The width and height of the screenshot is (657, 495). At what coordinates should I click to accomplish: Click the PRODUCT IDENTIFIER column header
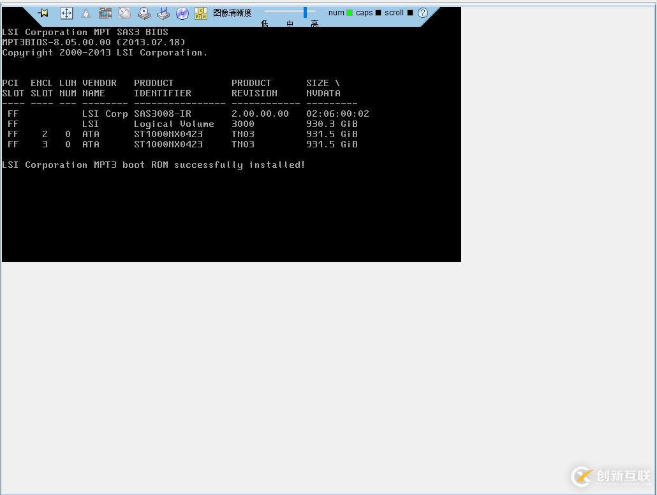coord(163,88)
